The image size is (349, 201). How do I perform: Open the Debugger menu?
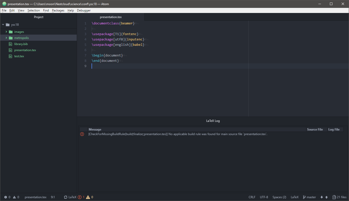[84, 10]
